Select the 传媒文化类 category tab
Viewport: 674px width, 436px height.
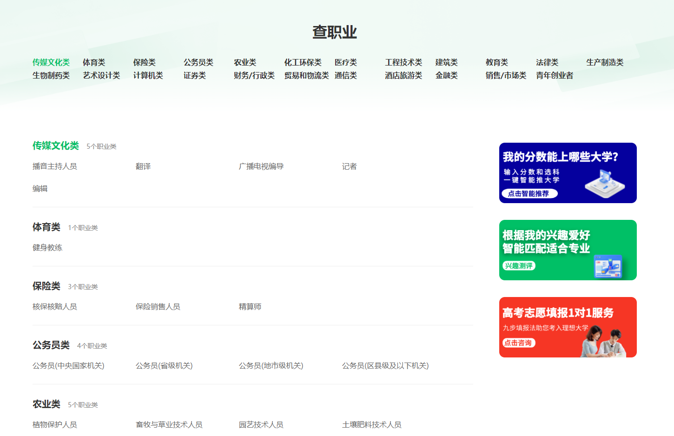click(51, 62)
